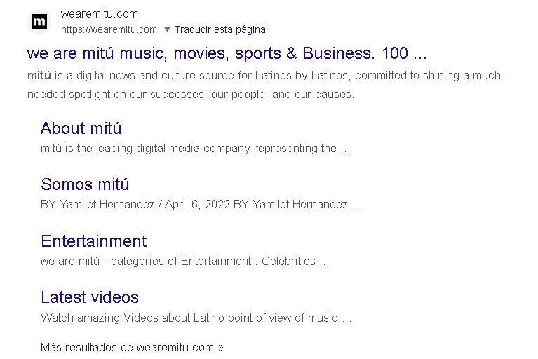The height and width of the screenshot is (359, 538).
Task: Click the mitú favicon logo
Action: click(x=40, y=22)
